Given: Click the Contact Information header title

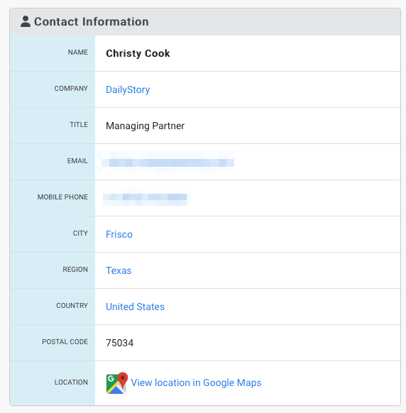Looking at the screenshot, I should (x=92, y=21).
